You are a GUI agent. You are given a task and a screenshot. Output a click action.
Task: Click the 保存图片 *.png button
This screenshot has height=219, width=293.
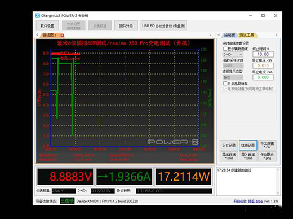(x=267, y=156)
